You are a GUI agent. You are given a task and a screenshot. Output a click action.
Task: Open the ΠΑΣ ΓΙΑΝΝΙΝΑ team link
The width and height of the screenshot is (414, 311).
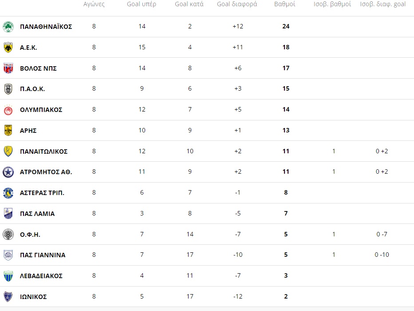[x=43, y=255]
